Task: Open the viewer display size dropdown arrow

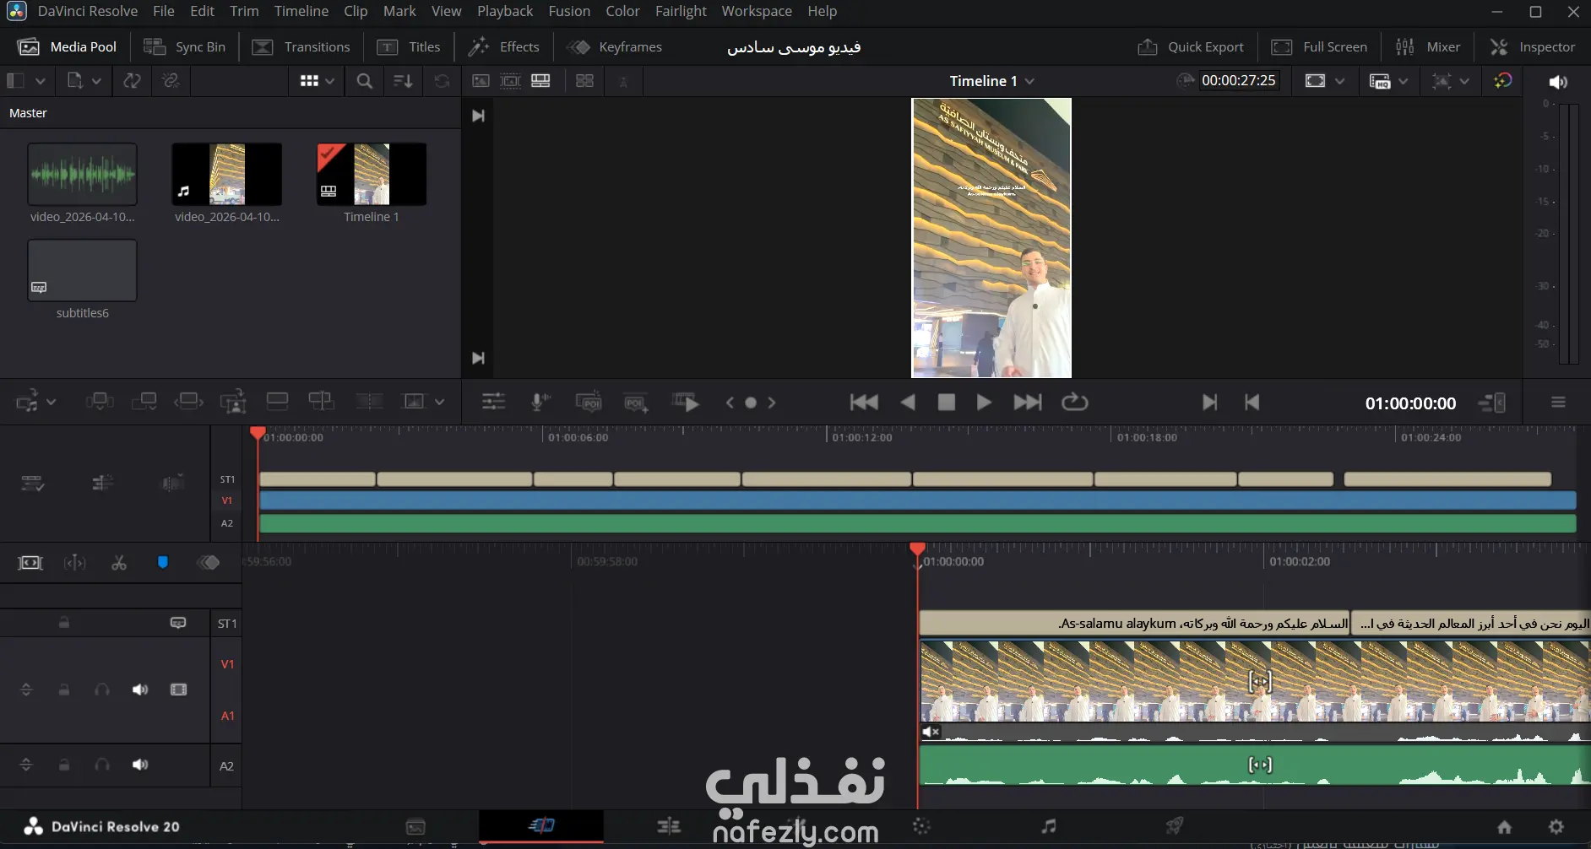Action: point(1339,81)
